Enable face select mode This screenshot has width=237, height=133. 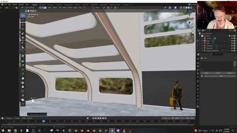pyautogui.click(x=45, y=8)
